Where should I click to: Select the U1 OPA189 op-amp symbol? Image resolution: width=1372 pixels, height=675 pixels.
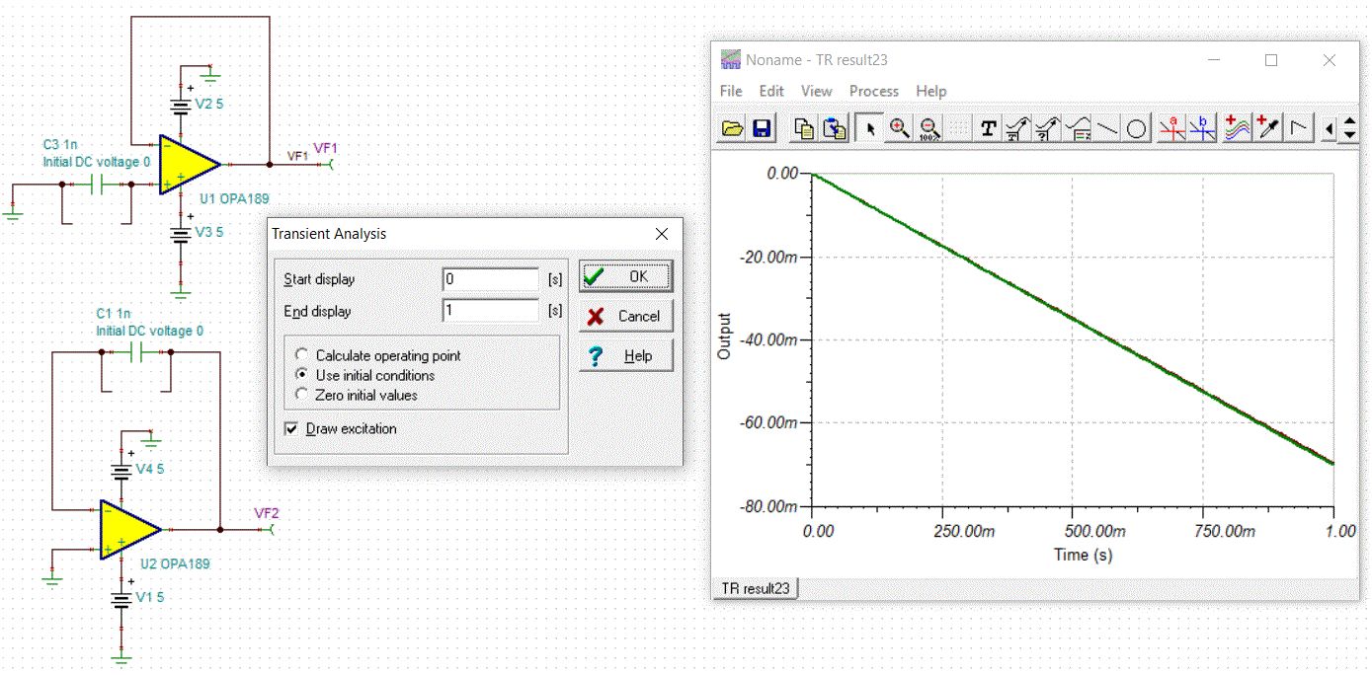pos(191,164)
